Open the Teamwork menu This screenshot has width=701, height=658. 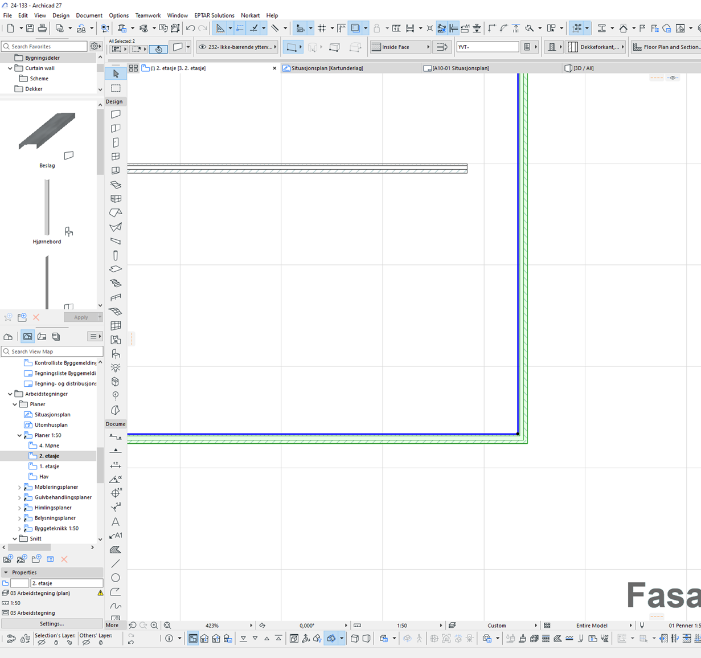pos(147,15)
